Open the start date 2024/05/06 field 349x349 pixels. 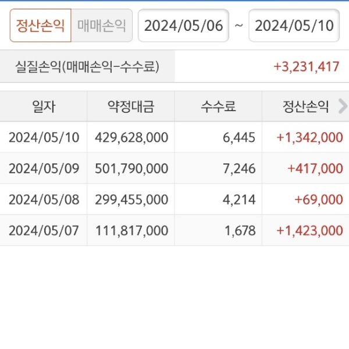click(183, 26)
